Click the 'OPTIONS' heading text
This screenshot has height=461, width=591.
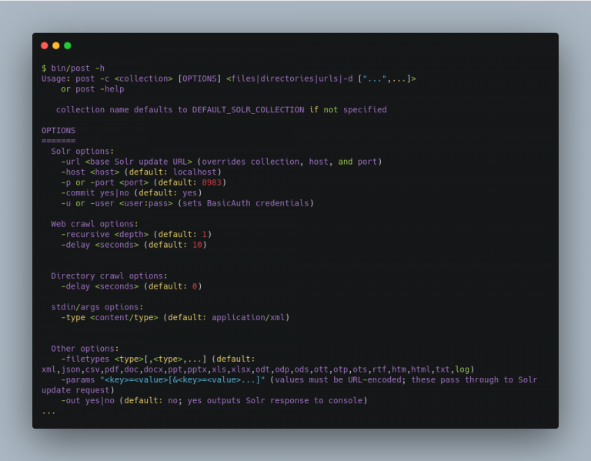pyautogui.click(x=58, y=130)
